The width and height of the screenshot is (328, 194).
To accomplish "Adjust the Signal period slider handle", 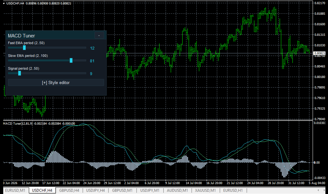I will tap(20, 73).
